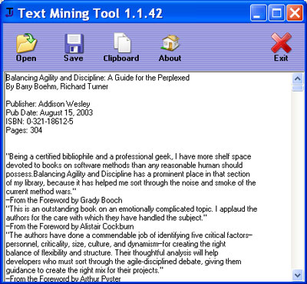The height and width of the screenshot is (284, 307).
Task: Place cursor in the 'Balancing Agility and Discipline' title line
Action: click(x=97, y=78)
